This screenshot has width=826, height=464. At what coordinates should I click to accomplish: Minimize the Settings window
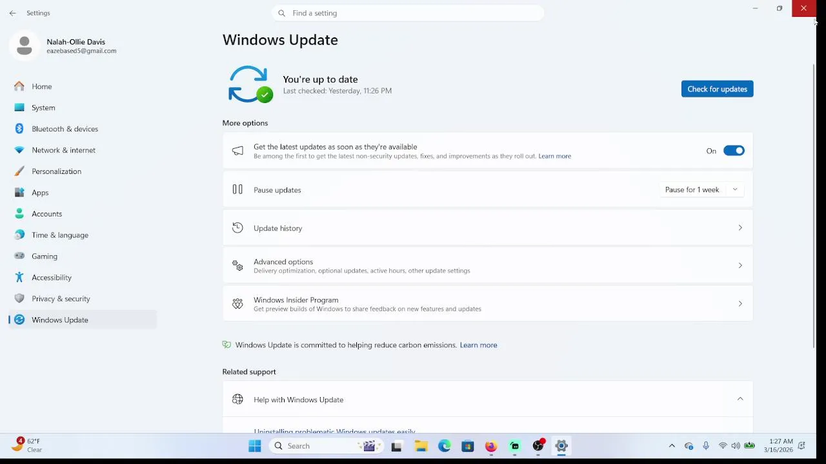tap(755, 8)
